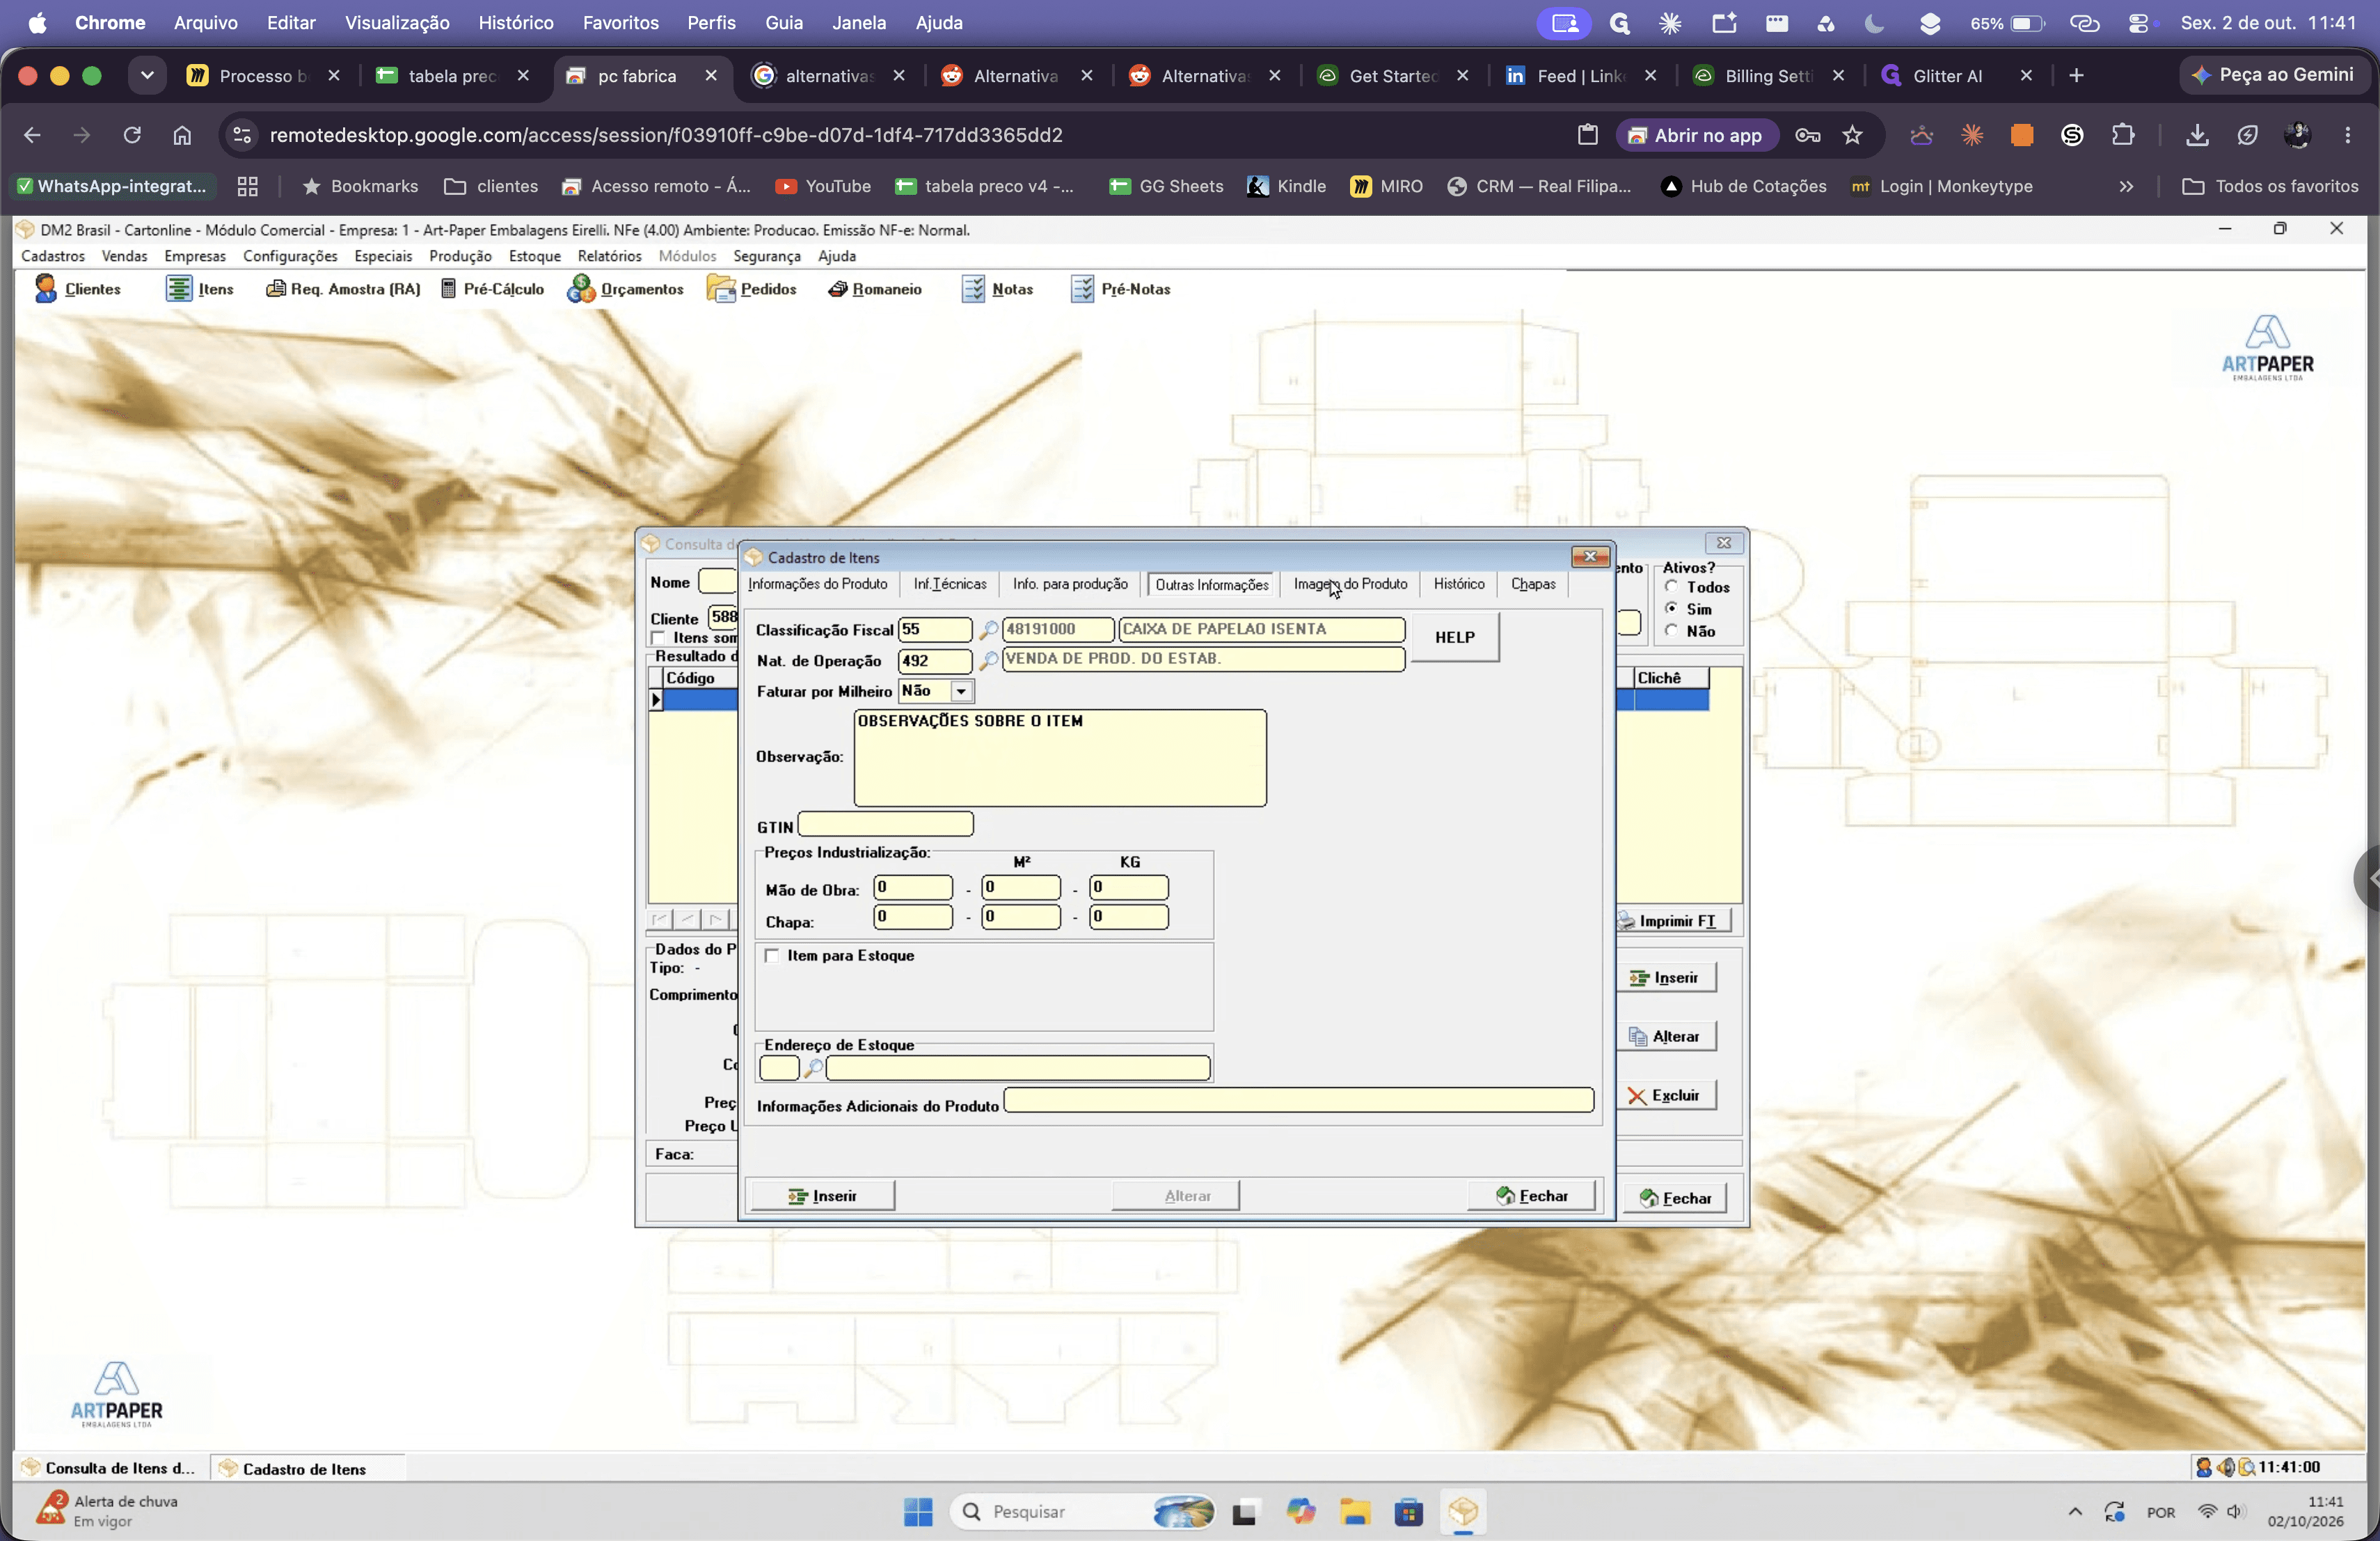Launch Pré-Cálculo from the toolbar

tap(492, 289)
